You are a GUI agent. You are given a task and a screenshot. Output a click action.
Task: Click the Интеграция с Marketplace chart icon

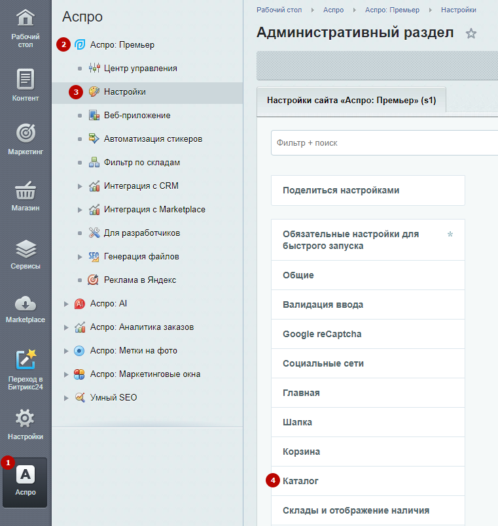point(94,209)
